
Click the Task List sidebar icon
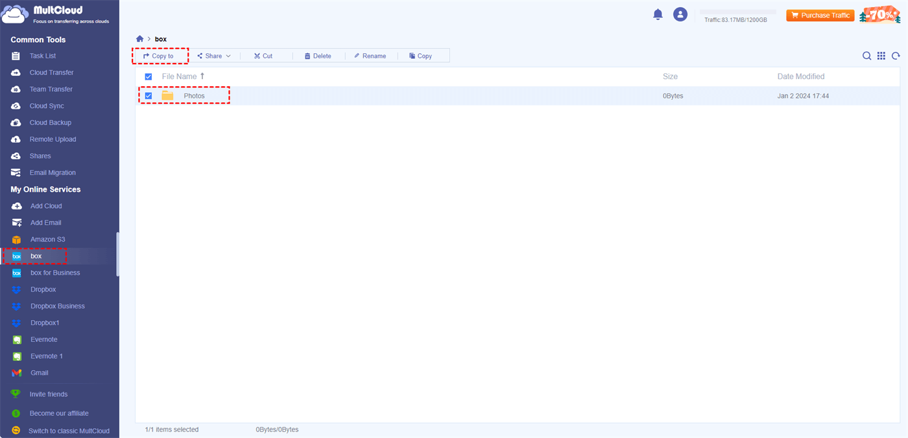click(x=16, y=56)
